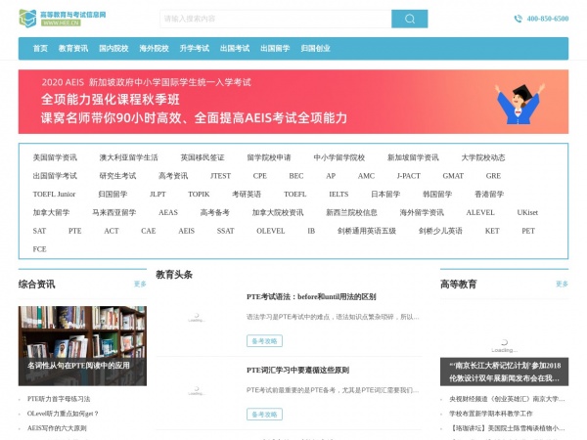Viewport: 587px width, 440px height.
Task: Open the 升学考试 nav item
Action: click(x=195, y=48)
